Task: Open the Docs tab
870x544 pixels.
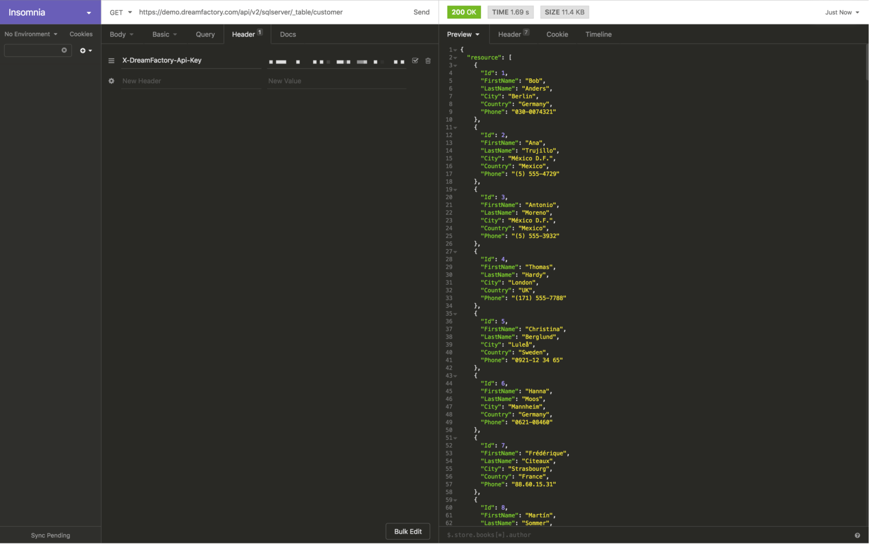Action: [288, 34]
